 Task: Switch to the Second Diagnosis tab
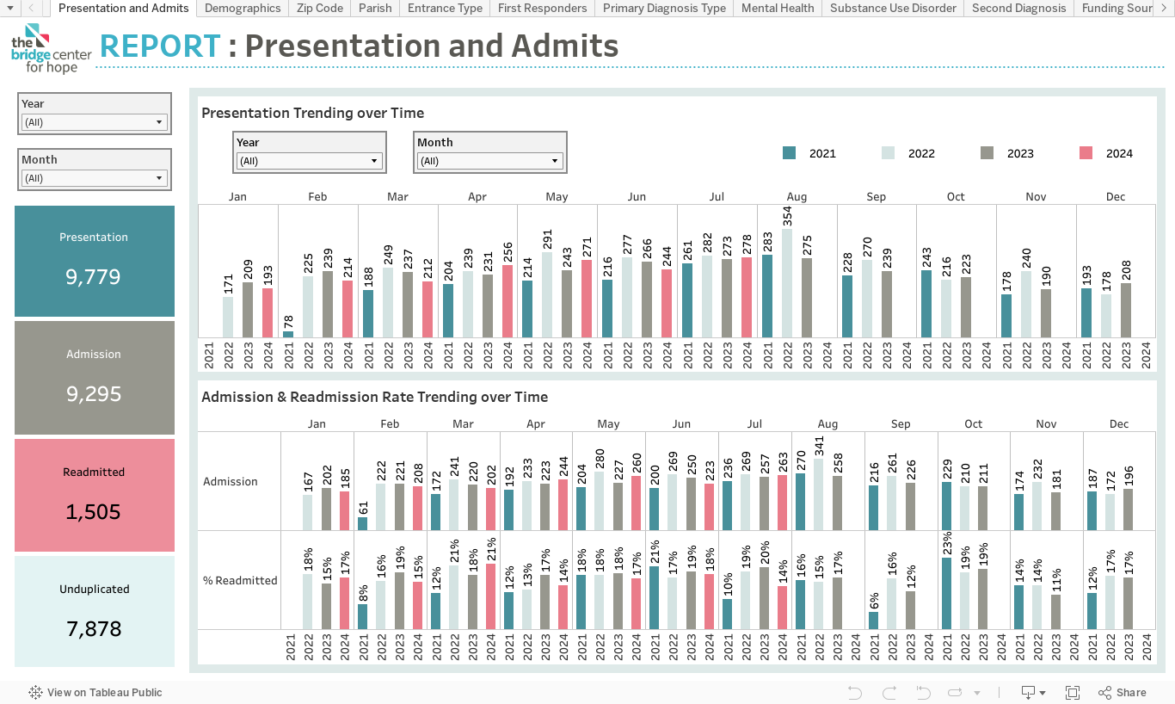click(x=1018, y=8)
